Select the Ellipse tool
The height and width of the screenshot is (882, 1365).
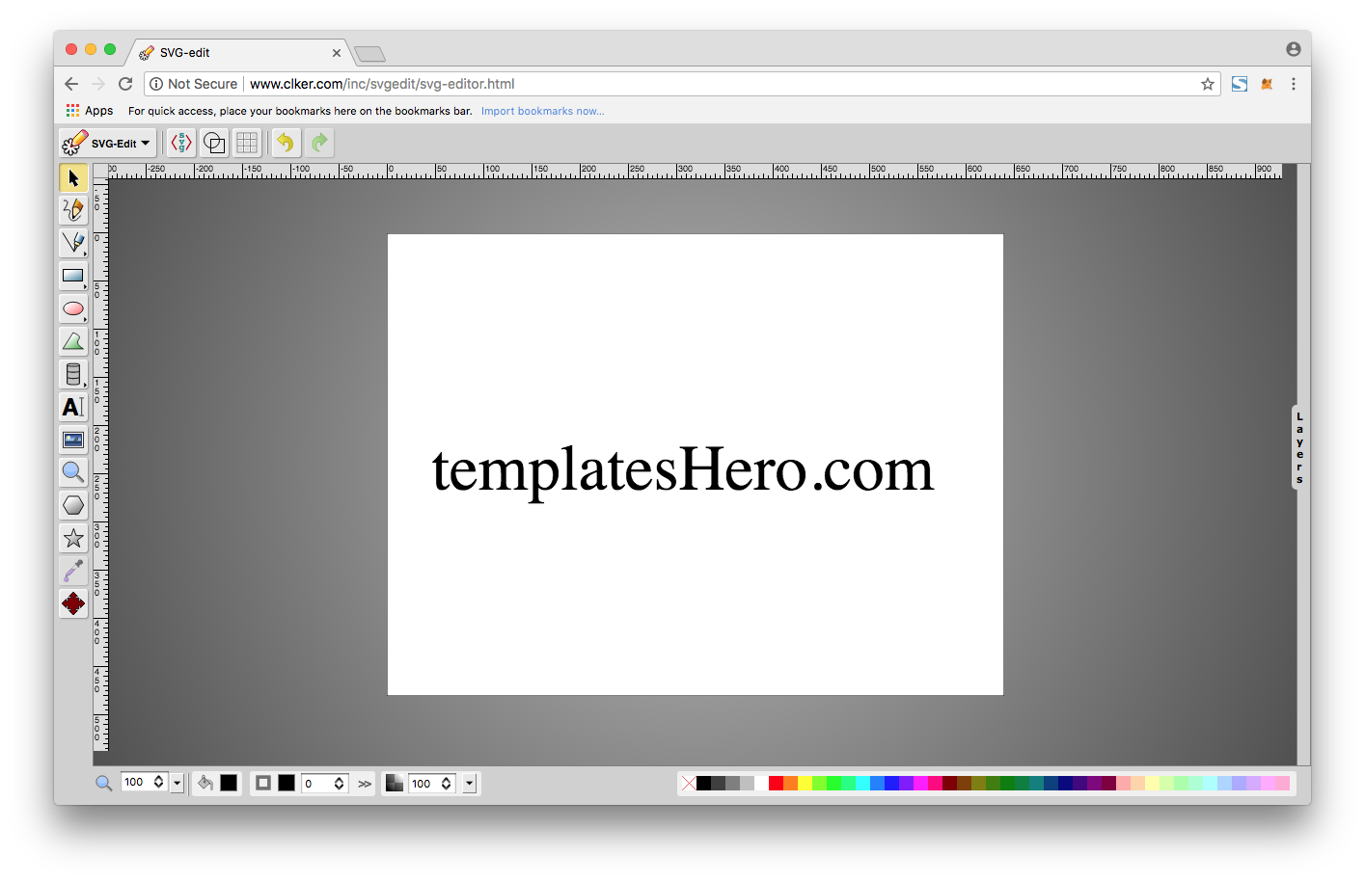click(x=73, y=308)
